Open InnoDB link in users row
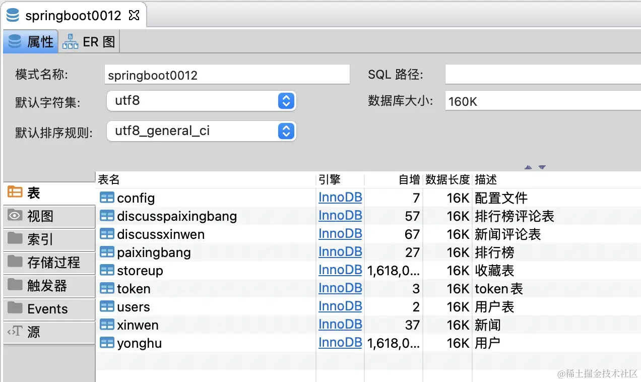 340,306
